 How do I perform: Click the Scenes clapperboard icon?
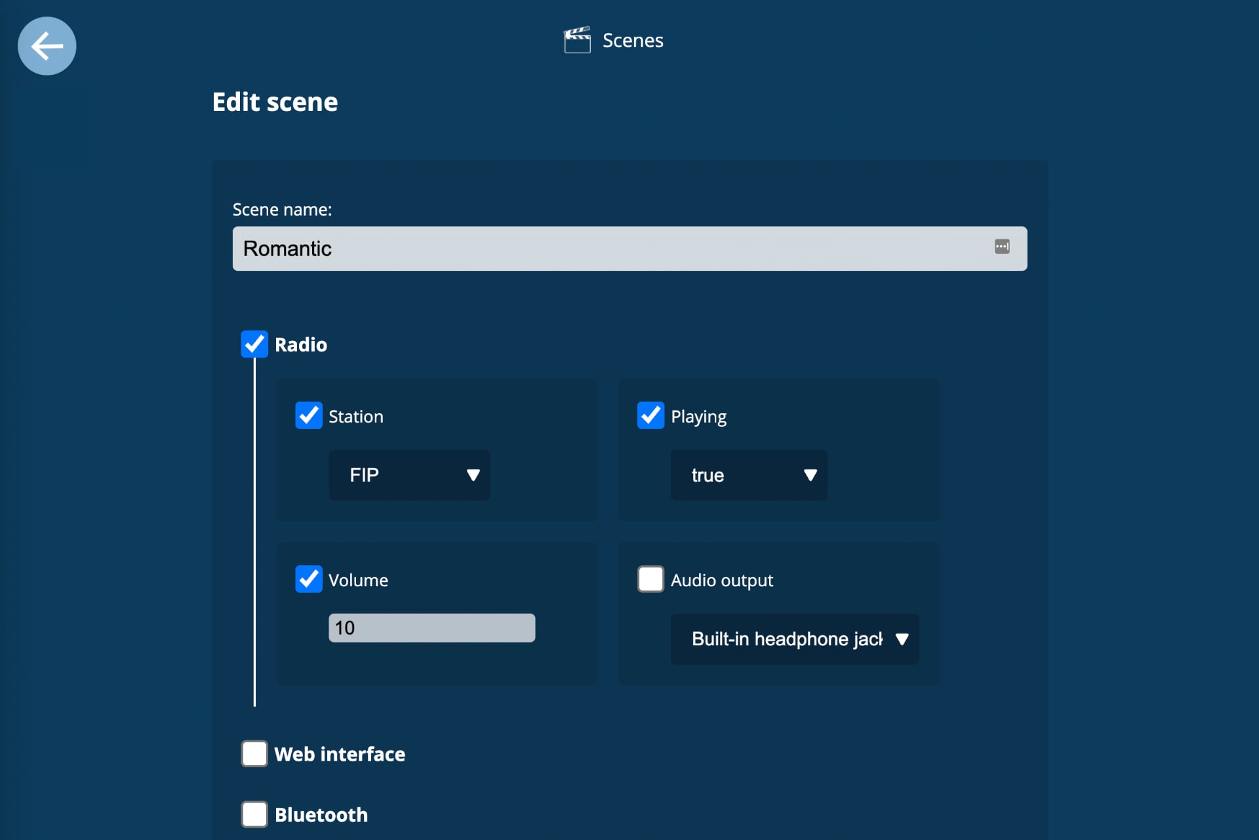576,41
